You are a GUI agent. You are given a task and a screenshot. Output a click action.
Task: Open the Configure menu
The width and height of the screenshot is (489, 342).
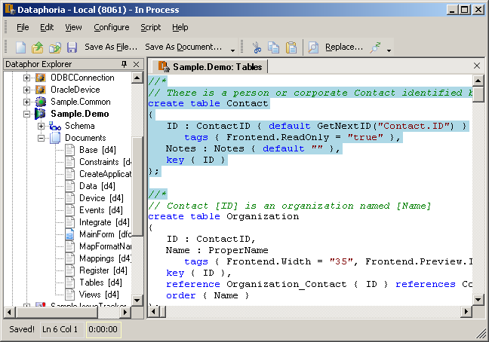coord(111,27)
